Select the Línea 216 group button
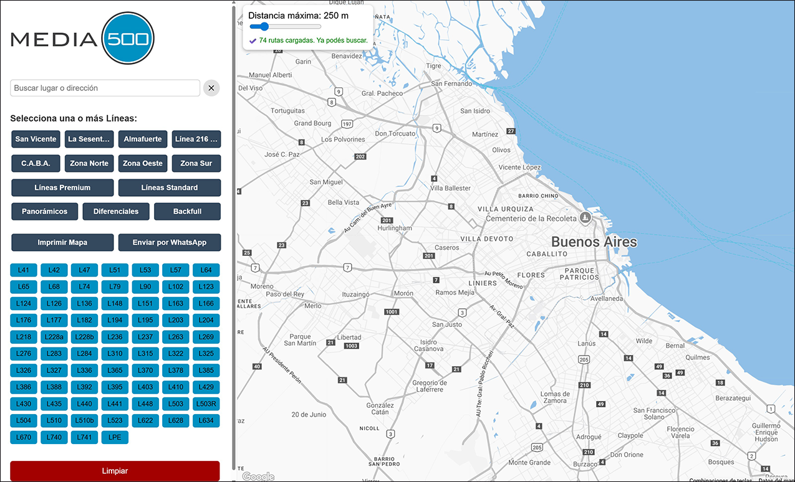The height and width of the screenshot is (482, 795). (196, 139)
